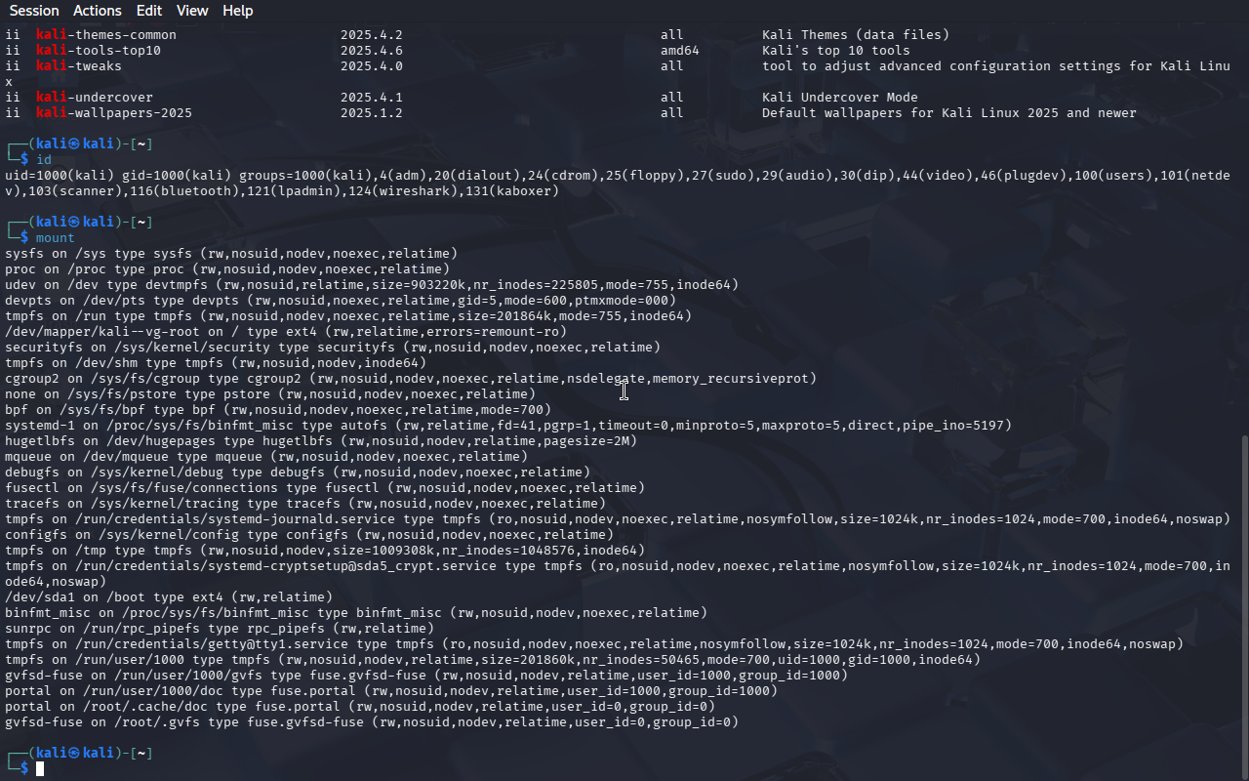
Task: Click the red 'kali' in kali-undercover line
Action: point(52,98)
